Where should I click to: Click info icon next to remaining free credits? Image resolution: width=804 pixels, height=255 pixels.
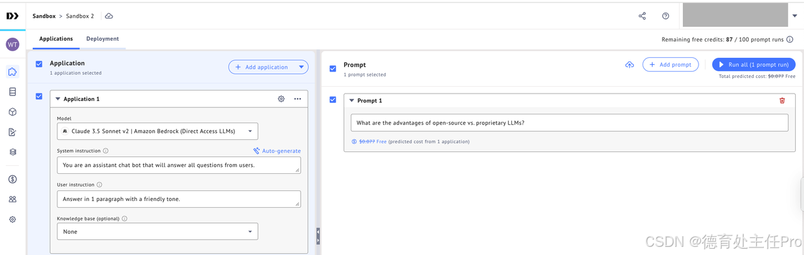pyautogui.click(x=790, y=39)
